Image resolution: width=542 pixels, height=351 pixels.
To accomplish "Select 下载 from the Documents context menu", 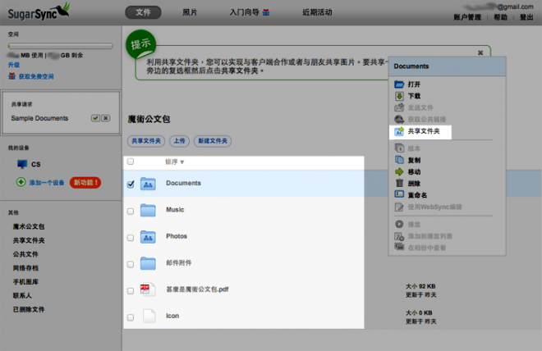I will tap(414, 96).
